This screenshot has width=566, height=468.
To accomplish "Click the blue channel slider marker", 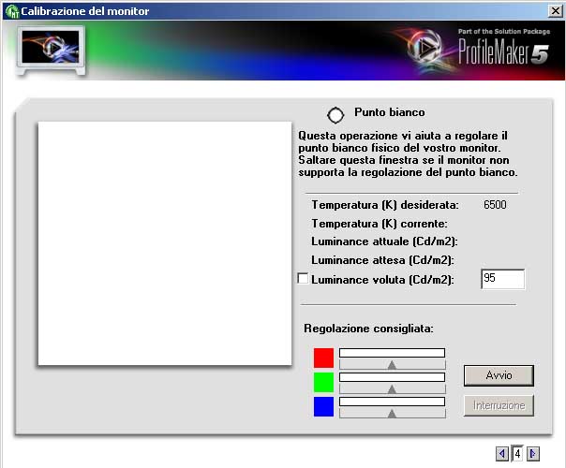I will pos(392,414).
